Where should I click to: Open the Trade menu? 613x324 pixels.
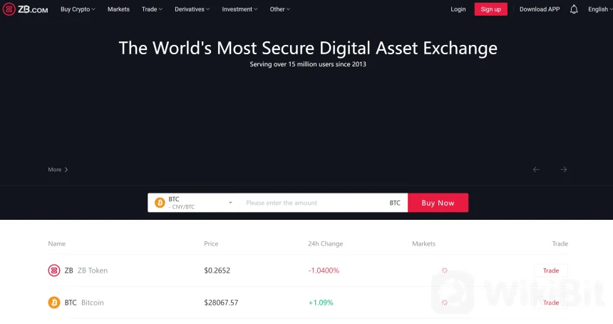point(152,9)
